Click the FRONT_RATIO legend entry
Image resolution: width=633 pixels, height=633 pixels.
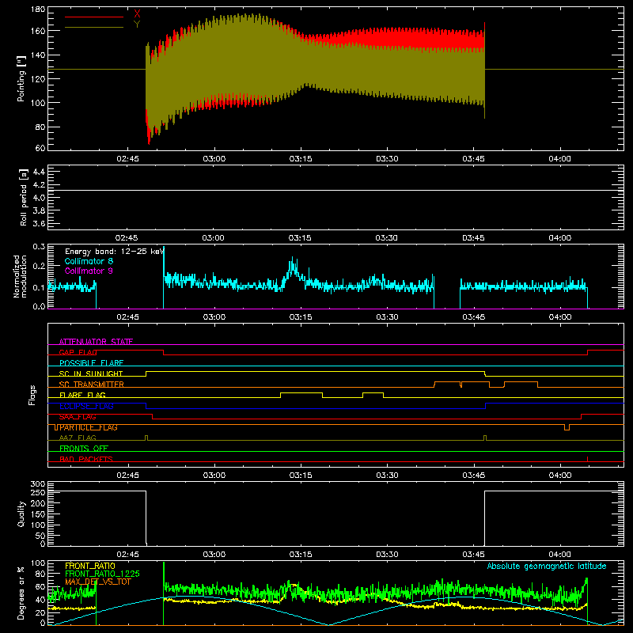click(90, 566)
